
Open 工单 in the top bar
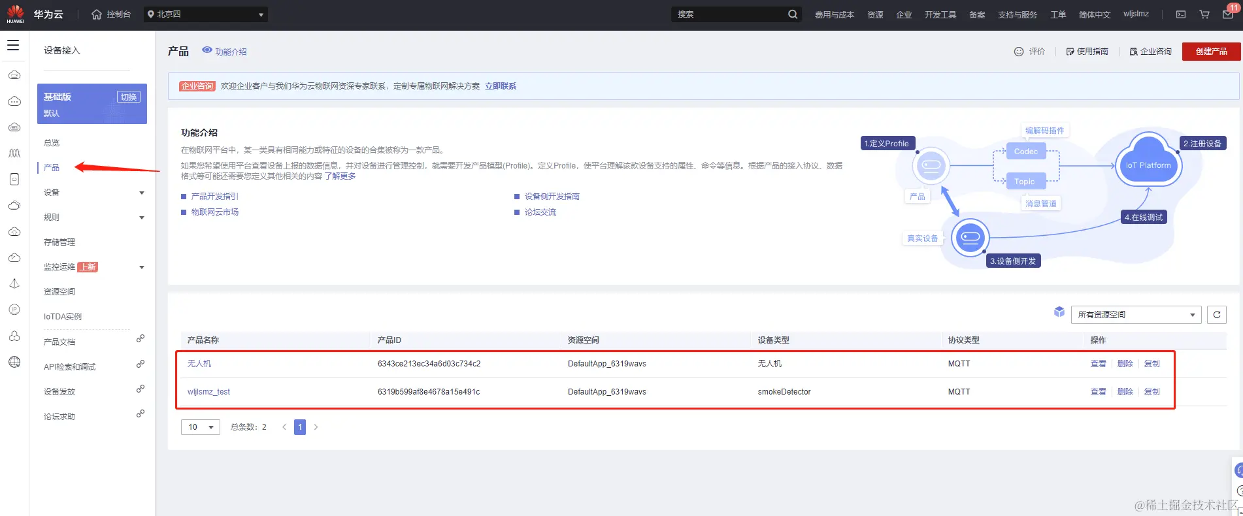coord(1058,14)
